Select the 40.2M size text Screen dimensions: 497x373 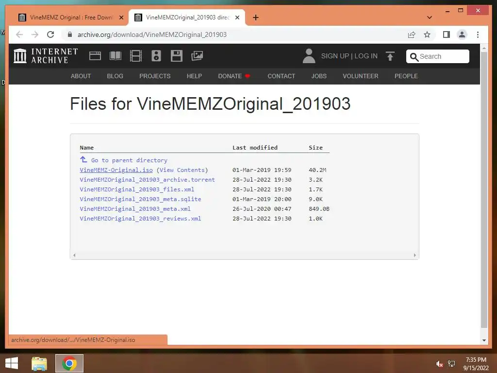tap(317, 170)
